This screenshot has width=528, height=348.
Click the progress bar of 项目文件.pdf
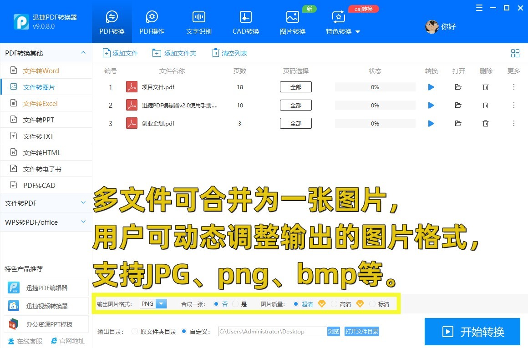pyautogui.click(x=375, y=87)
